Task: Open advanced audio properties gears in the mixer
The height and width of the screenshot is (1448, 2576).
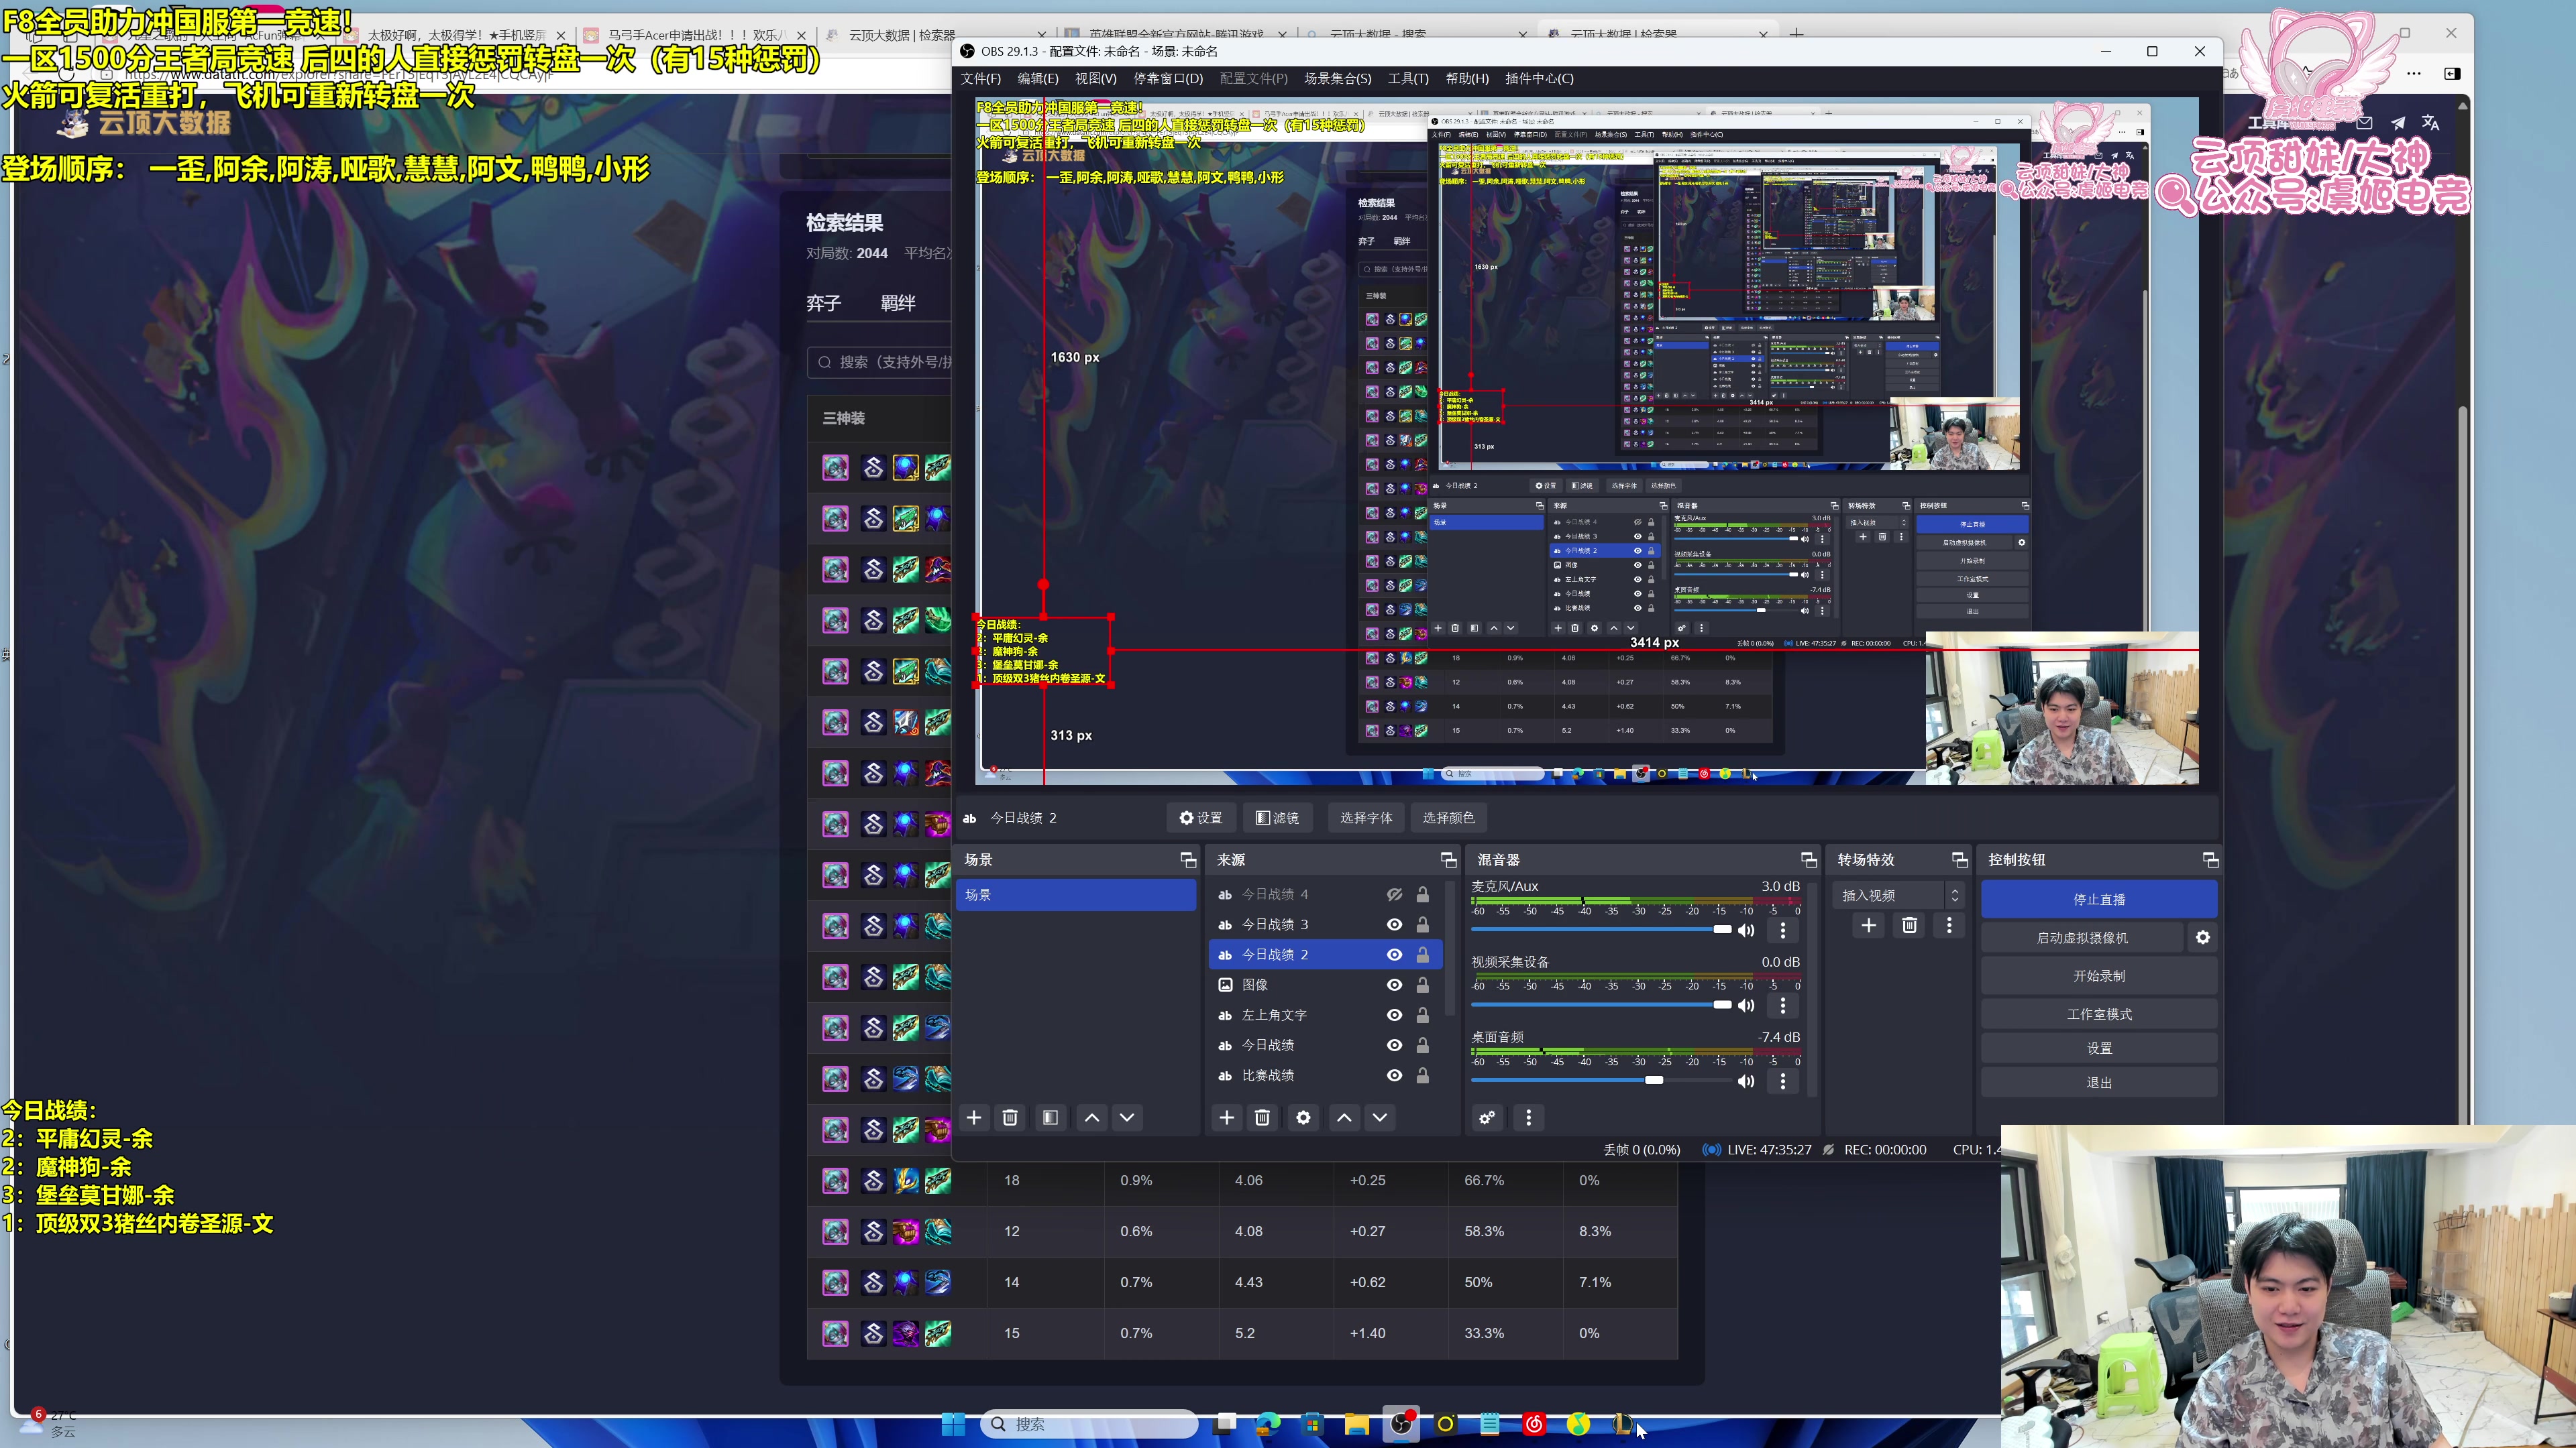Action: click(x=1487, y=1118)
